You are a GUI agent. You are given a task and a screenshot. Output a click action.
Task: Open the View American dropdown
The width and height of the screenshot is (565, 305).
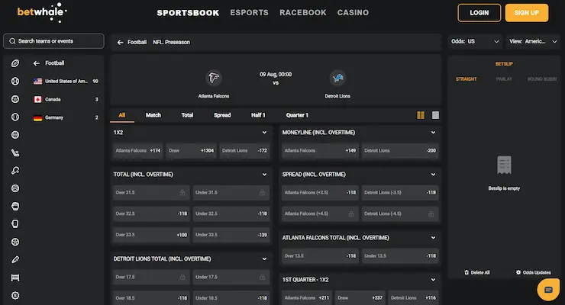pyautogui.click(x=533, y=41)
